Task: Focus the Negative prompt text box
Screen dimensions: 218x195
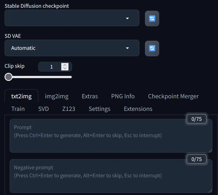Action: 111,176
